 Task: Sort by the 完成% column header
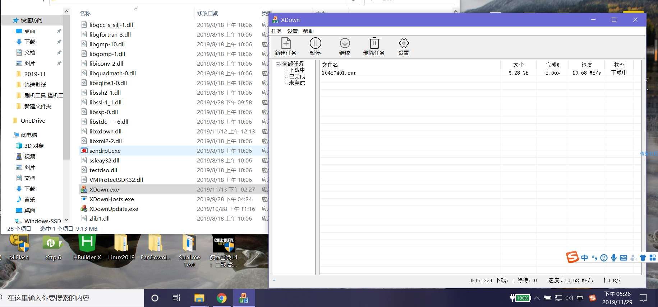[552, 65]
